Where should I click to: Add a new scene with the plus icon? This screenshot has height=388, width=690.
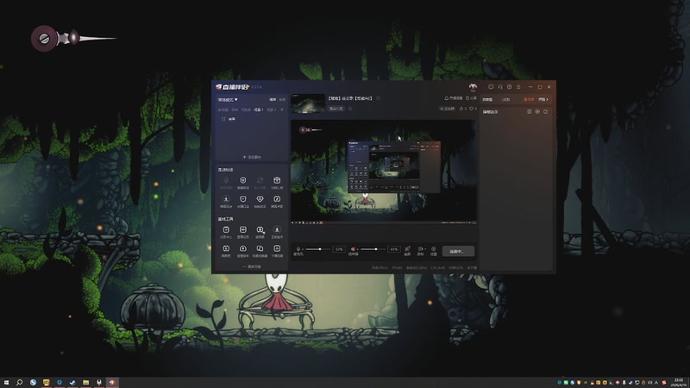click(282, 110)
